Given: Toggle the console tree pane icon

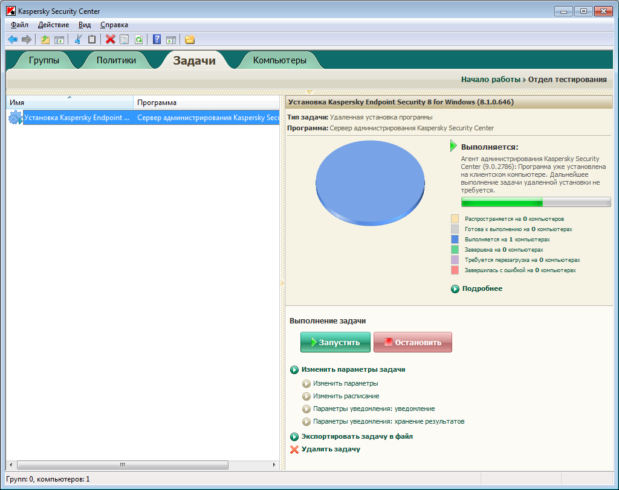Looking at the screenshot, I should 59,39.
